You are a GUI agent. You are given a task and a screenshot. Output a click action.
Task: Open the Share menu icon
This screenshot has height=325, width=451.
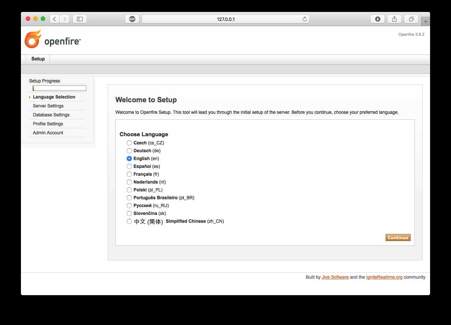[x=394, y=19]
